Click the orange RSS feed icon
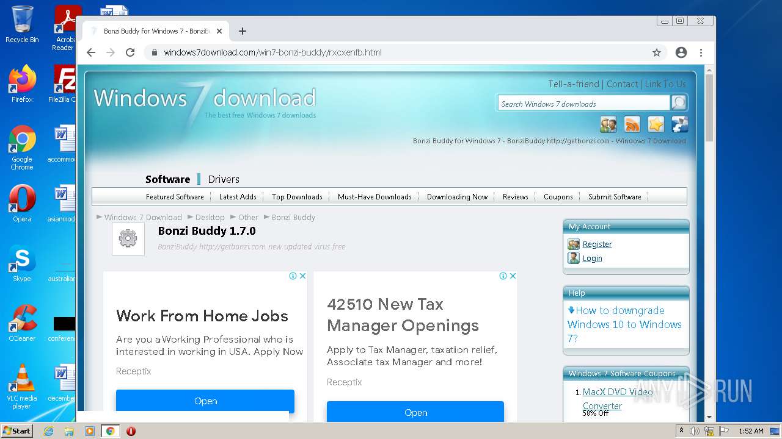 [x=632, y=124]
